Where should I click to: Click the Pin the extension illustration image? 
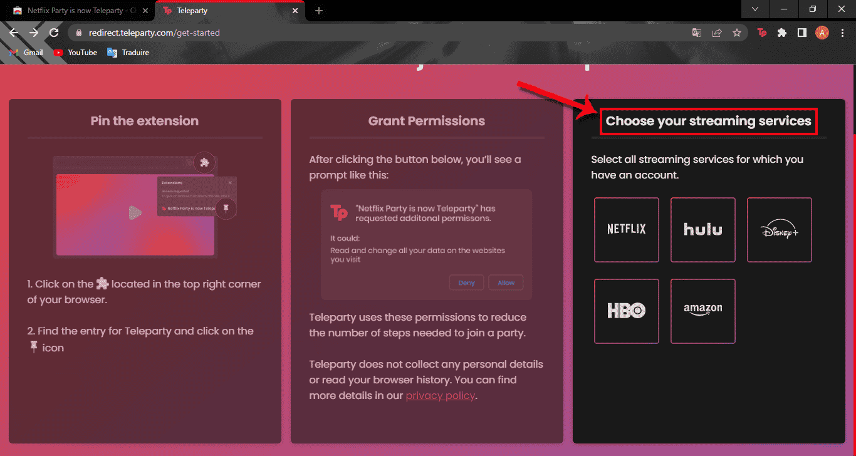point(145,205)
